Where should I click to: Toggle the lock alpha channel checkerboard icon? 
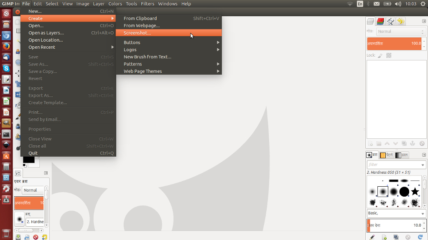pos(389,55)
